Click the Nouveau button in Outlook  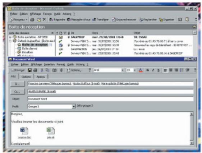pyautogui.click(x=17, y=20)
